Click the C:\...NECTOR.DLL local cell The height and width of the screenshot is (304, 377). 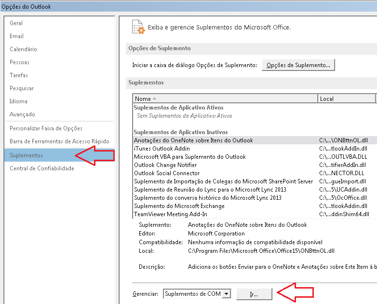(x=342, y=173)
